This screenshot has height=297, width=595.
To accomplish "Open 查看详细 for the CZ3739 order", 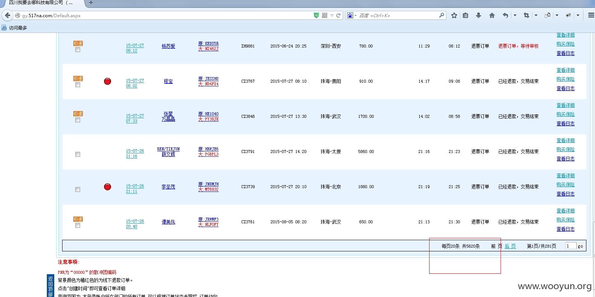I will click(x=565, y=175).
